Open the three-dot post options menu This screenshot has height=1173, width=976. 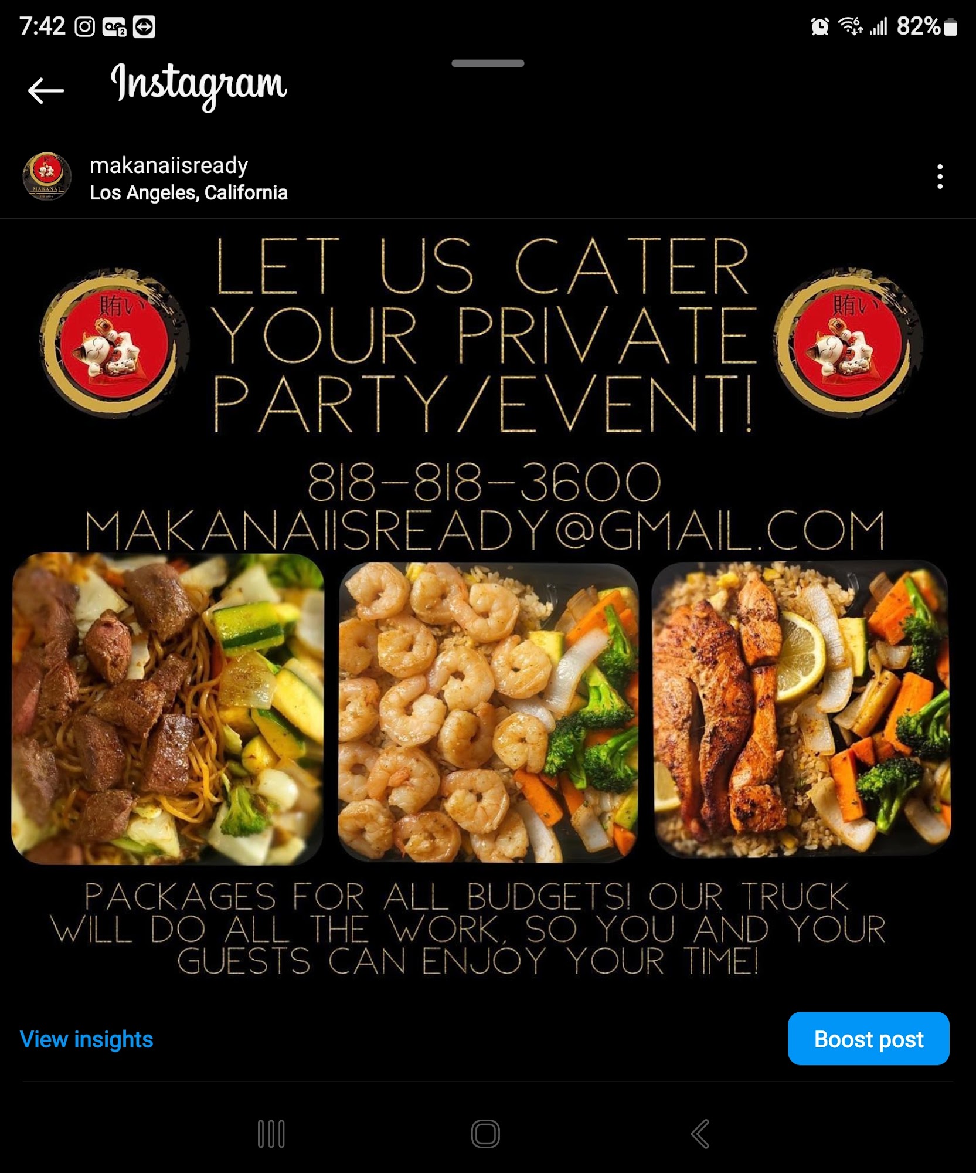coord(940,177)
